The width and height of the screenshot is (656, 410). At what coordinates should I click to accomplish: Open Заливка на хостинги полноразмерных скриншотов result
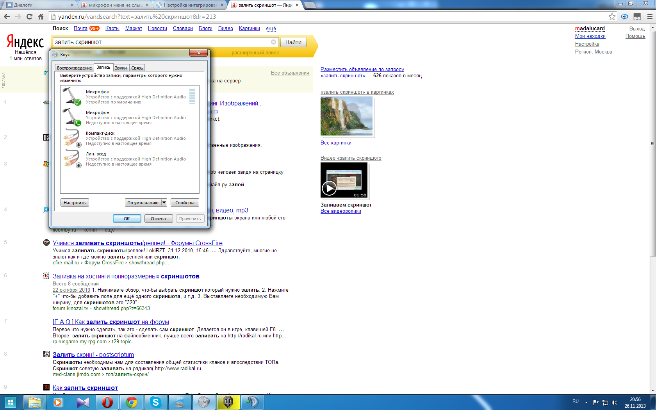point(126,276)
